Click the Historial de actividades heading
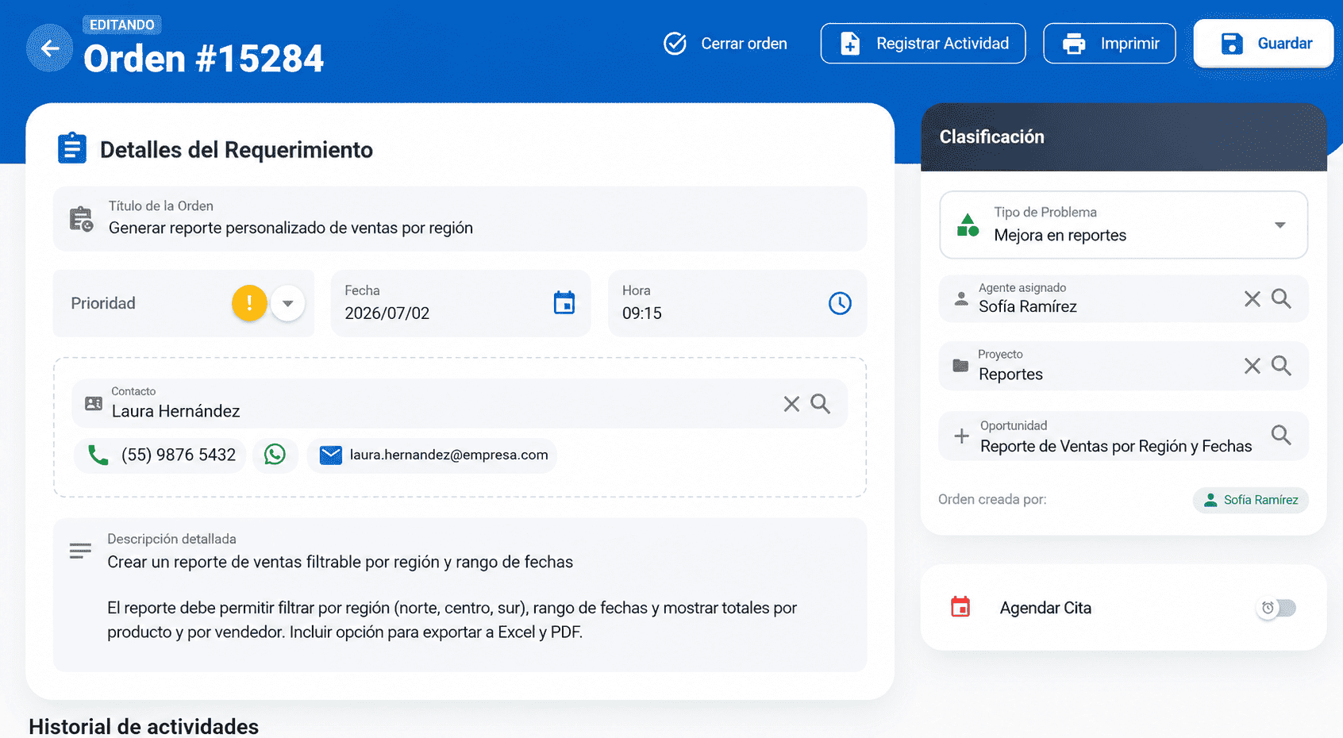 pyautogui.click(x=144, y=726)
